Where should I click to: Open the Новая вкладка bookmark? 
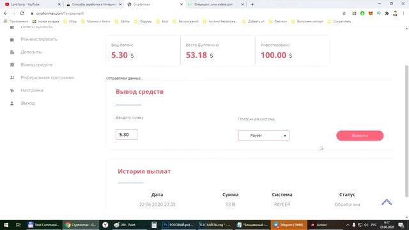click(45, 21)
